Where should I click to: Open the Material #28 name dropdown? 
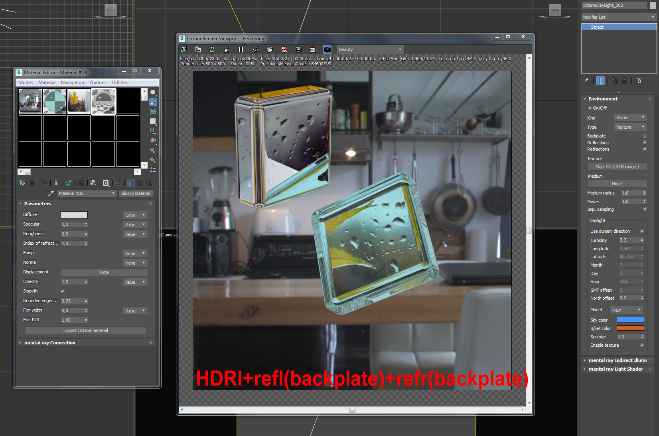87,193
